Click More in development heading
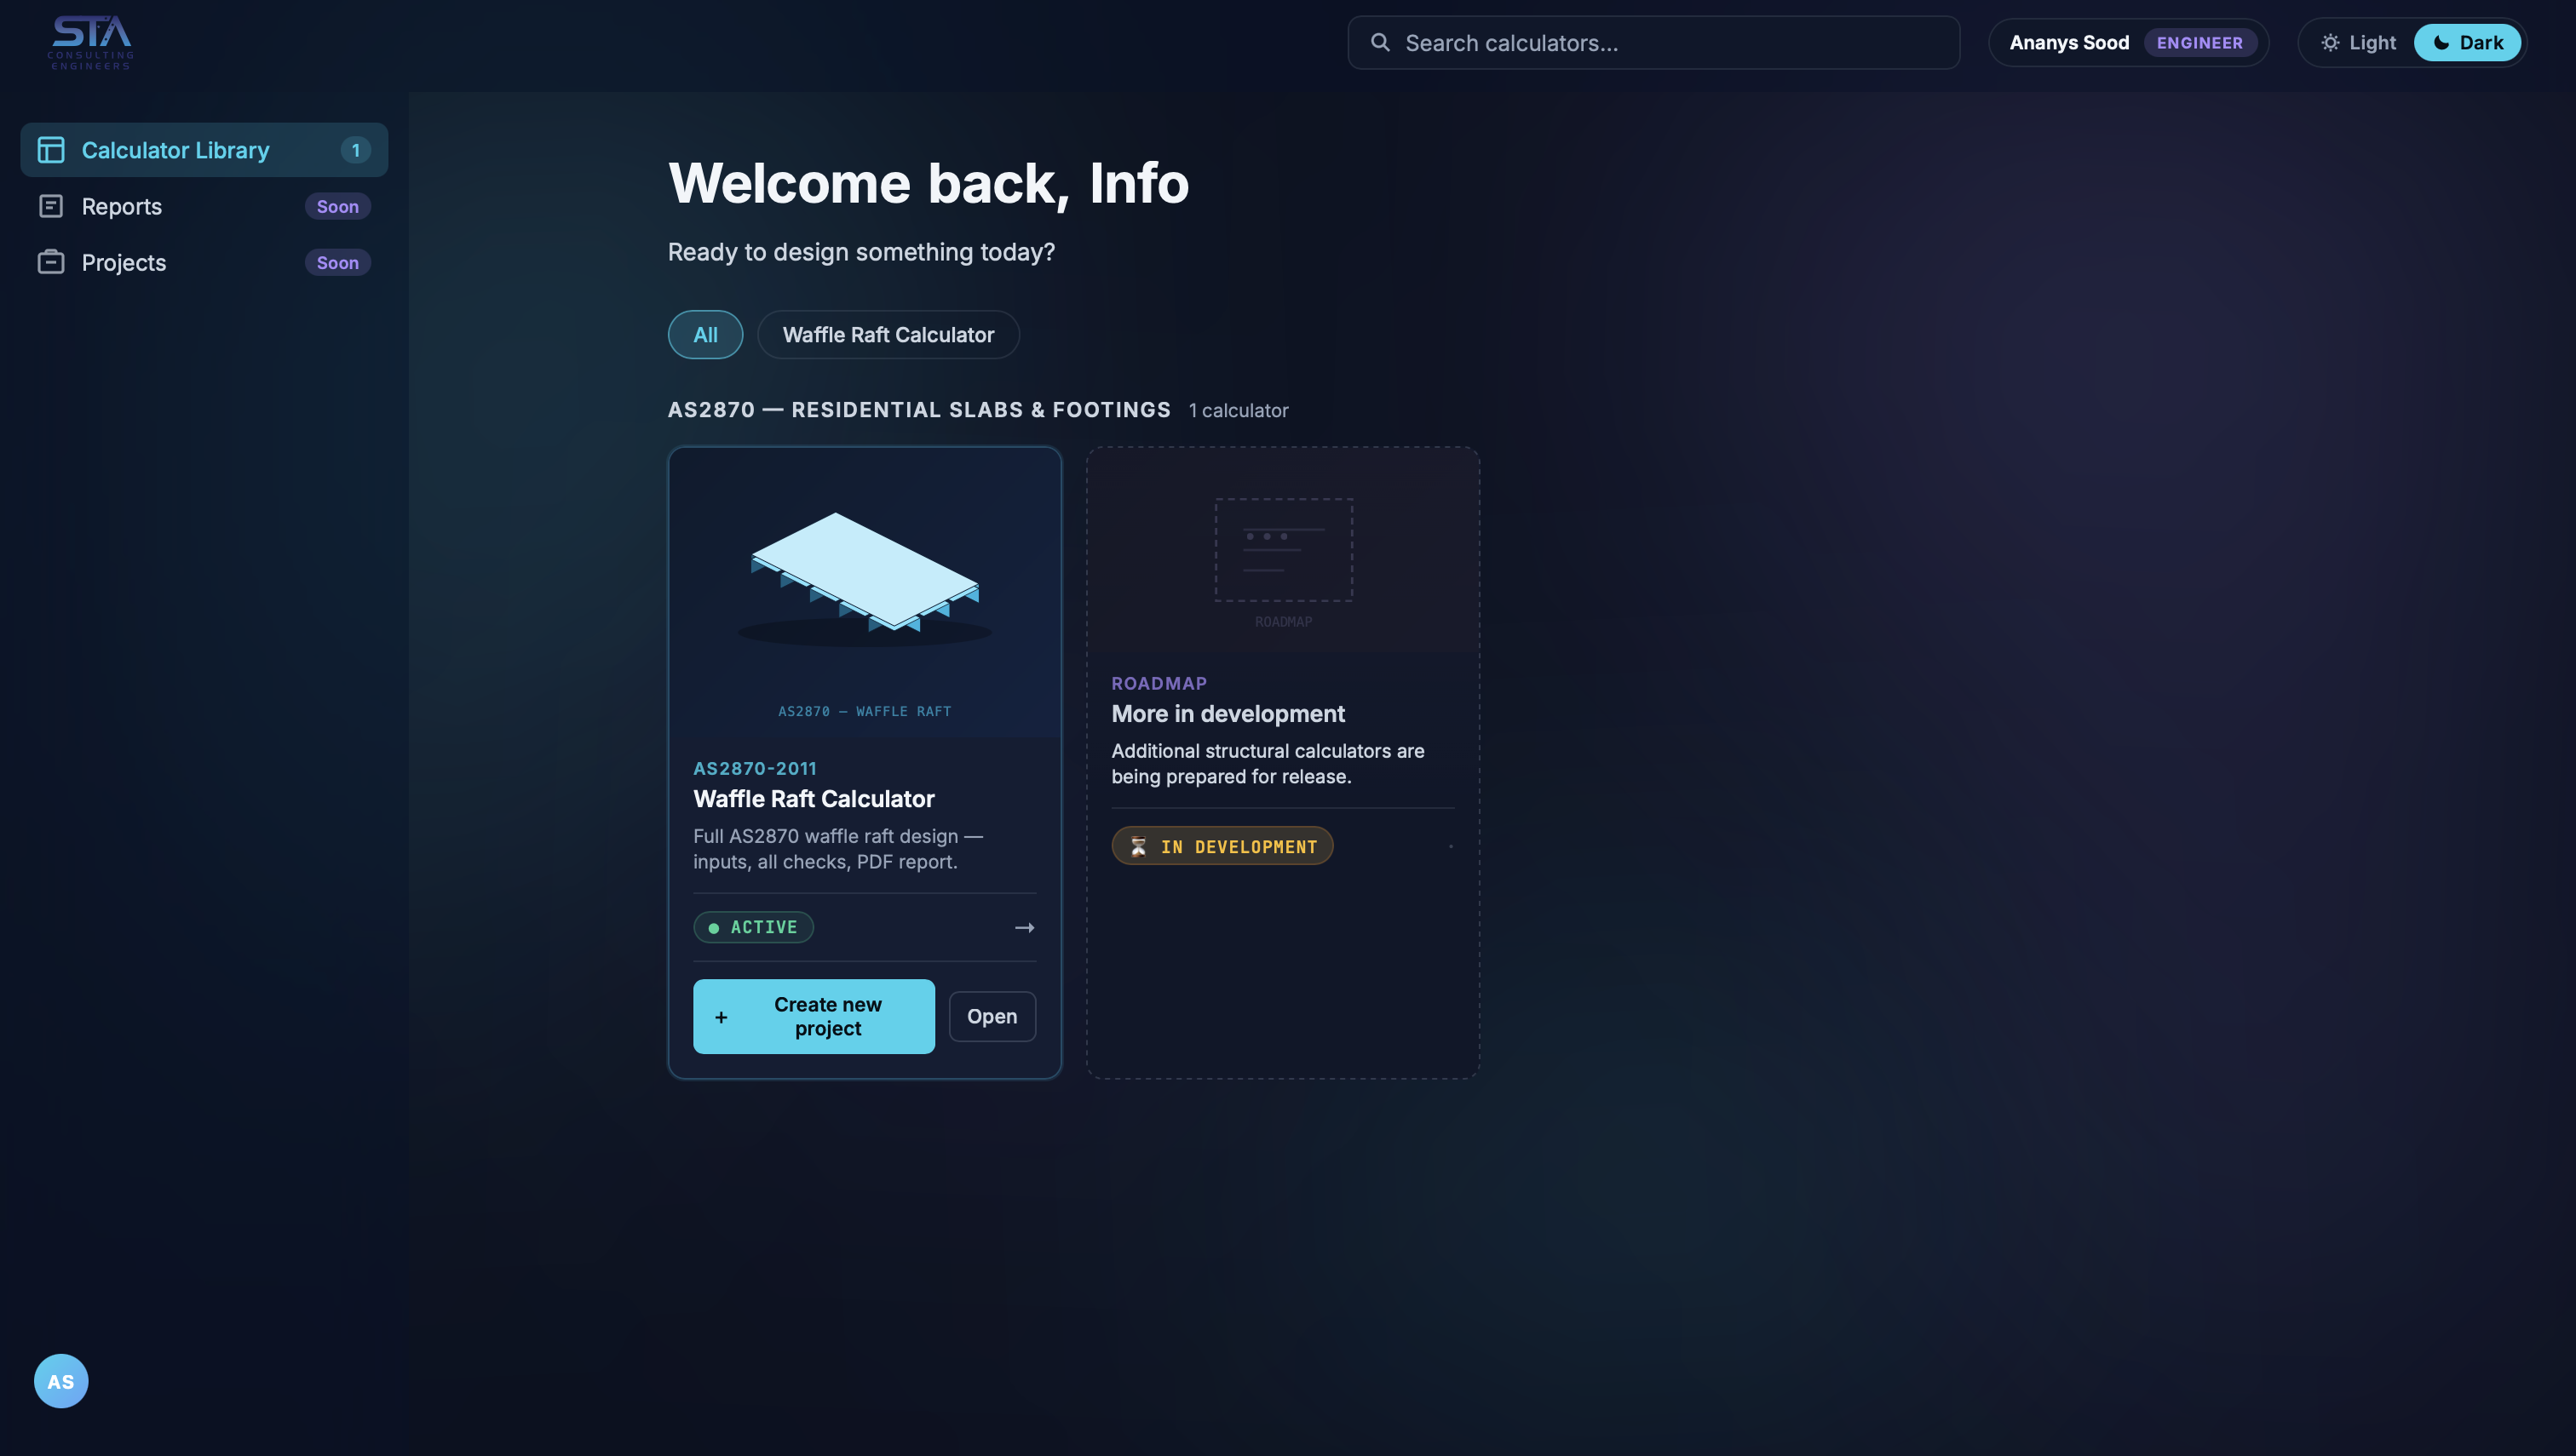The height and width of the screenshot is (1456, 2576). click(1228, 714)
